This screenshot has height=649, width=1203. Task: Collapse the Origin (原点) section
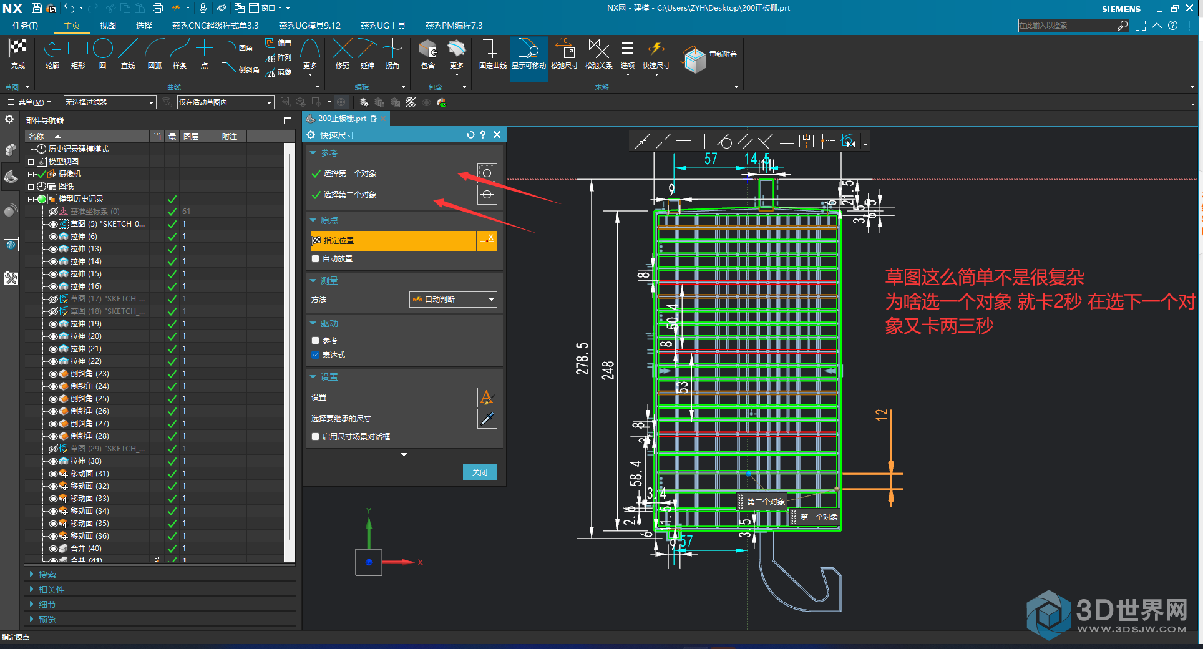coord(313,220)
